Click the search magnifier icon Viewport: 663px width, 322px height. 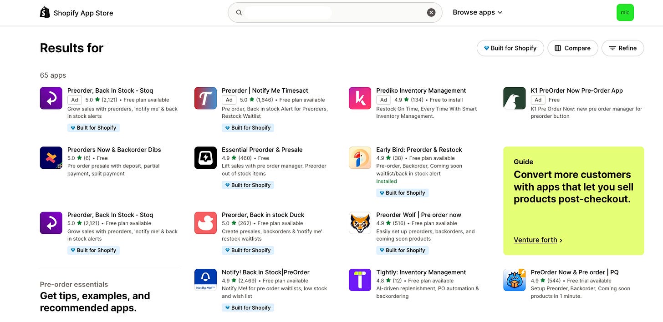click(x=239, y=12)
